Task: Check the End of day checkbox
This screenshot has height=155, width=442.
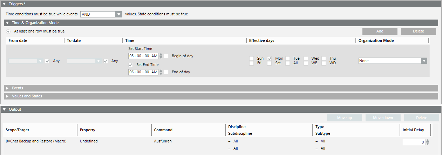Action: (166, 72)
